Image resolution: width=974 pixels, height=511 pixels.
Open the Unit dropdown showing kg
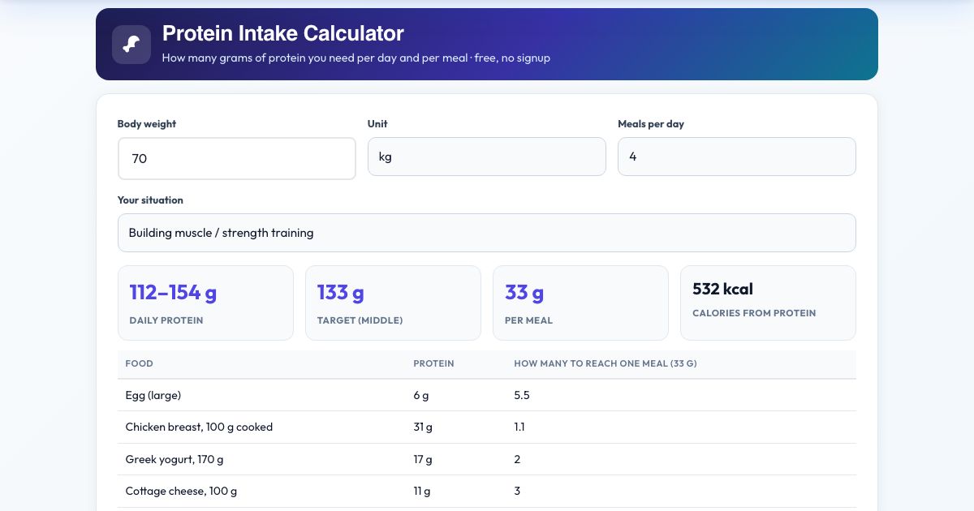(487, 157)
